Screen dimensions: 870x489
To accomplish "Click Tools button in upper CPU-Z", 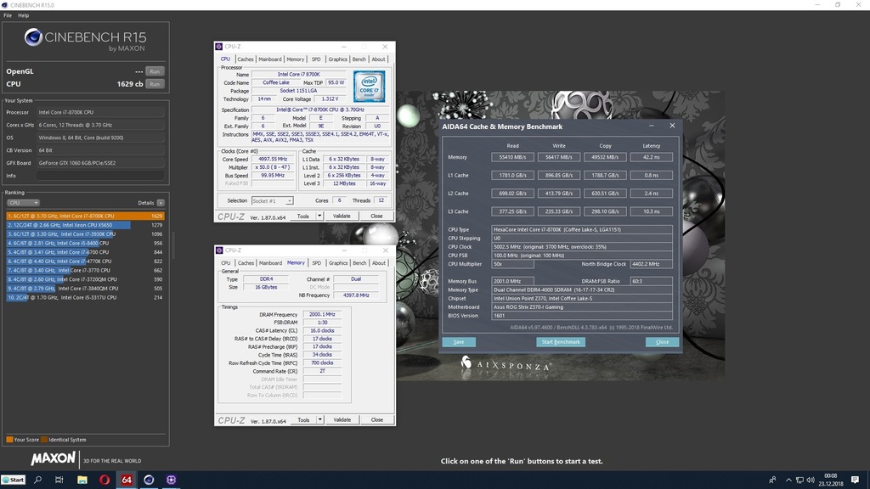I will point(303,216).
